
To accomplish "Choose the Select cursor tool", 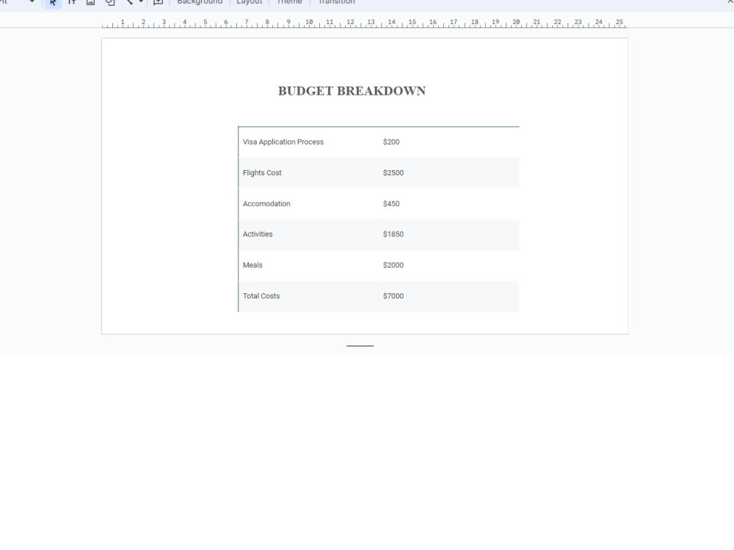I will [x=53, y=2].
